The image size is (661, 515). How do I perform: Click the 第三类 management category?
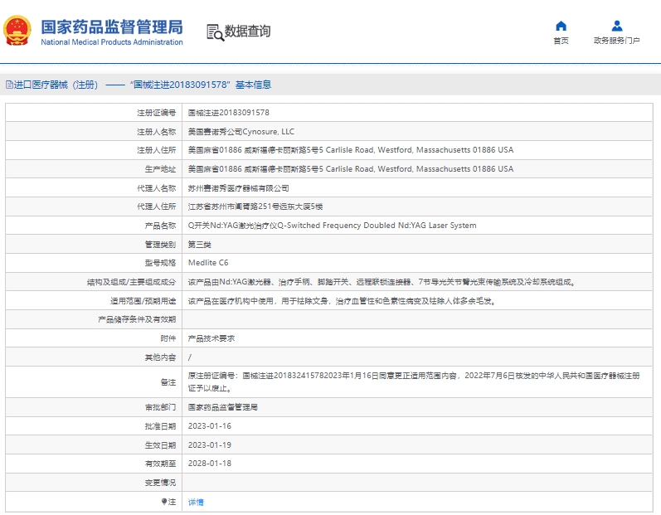pyautogui.click(x=199, y=245)
